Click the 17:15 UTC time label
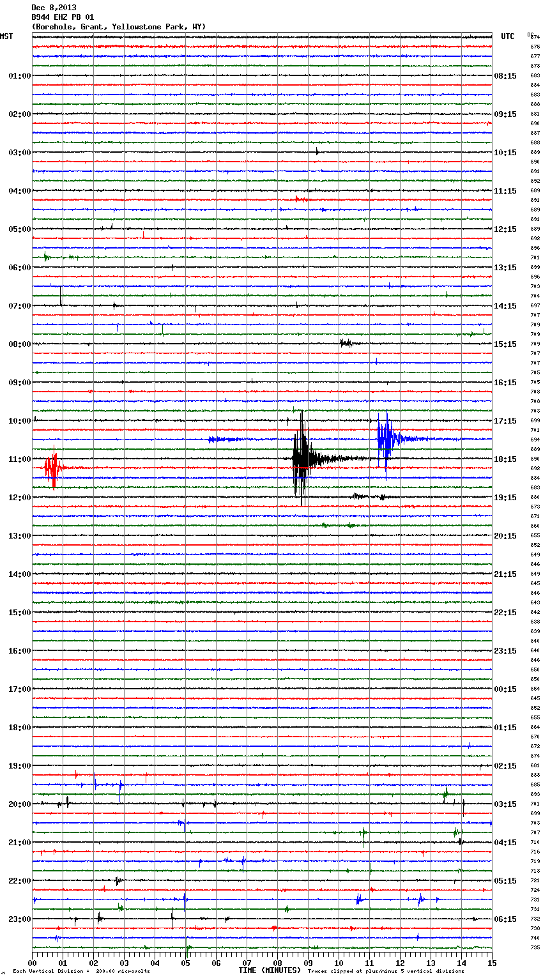Image resolution: width=543 pixels, height=980 pixels. tap(505, 421)
